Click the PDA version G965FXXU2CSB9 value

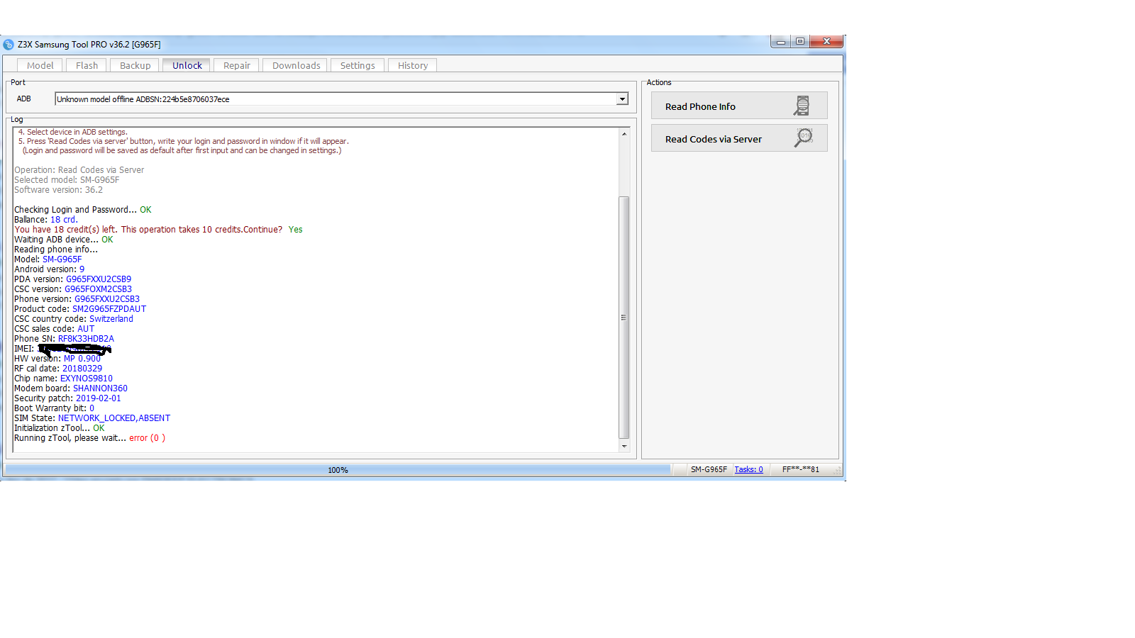[99, 279]
